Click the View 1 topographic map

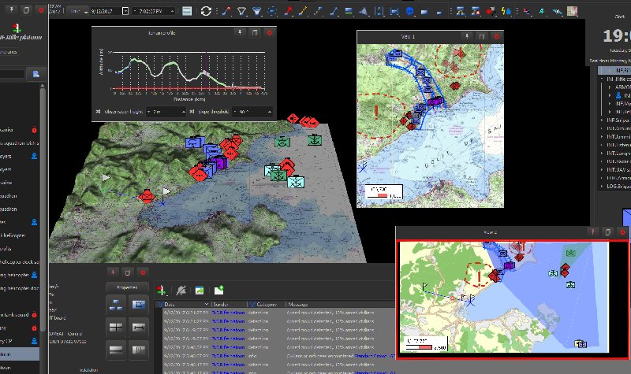click(x=431, y=126)
